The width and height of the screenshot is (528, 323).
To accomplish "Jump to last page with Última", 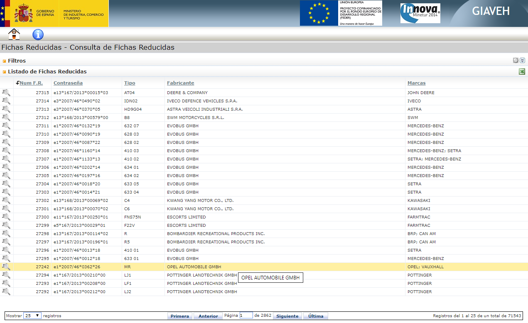I will pyautogui.click(x=316, y=316).
